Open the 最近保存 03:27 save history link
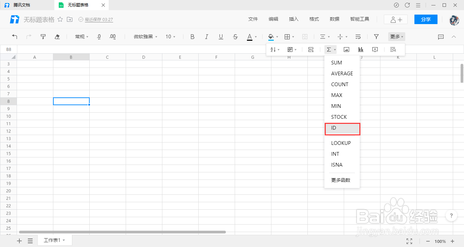Image resolution: width=464 pixels, height=247 pixels. [x=99, y=20]
